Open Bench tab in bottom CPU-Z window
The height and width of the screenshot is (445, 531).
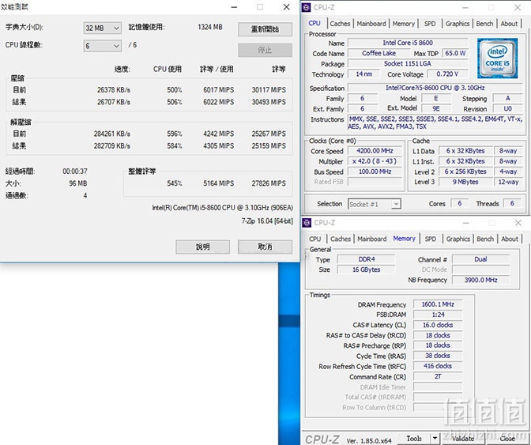pyautogui.click(x=485, y=239)
